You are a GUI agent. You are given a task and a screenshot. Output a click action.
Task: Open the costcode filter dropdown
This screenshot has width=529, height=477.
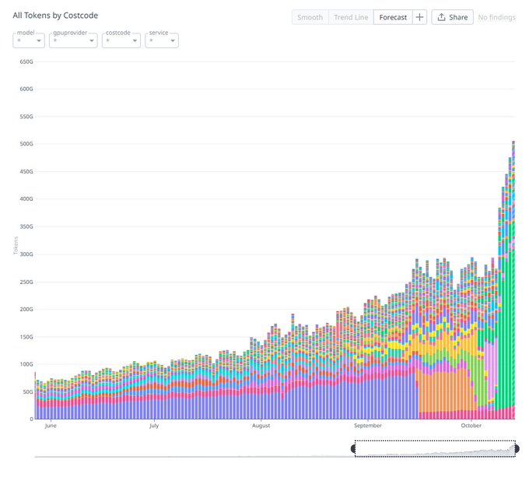121,40
